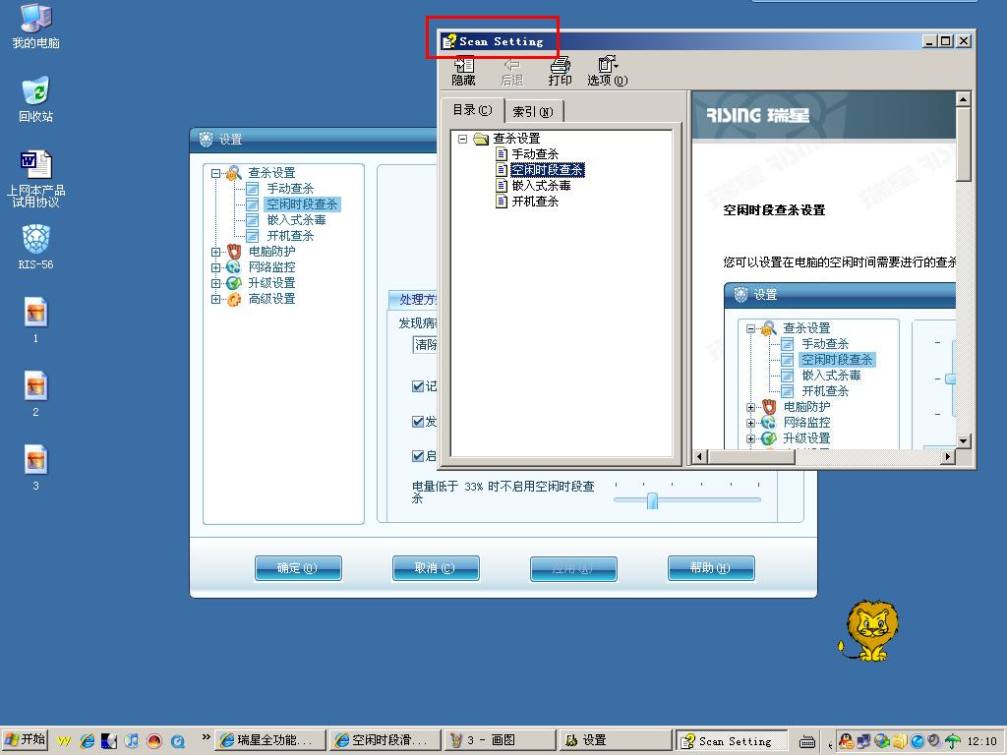
Task: Click the 确定 (OK) button
Action: tap(298, 568)
